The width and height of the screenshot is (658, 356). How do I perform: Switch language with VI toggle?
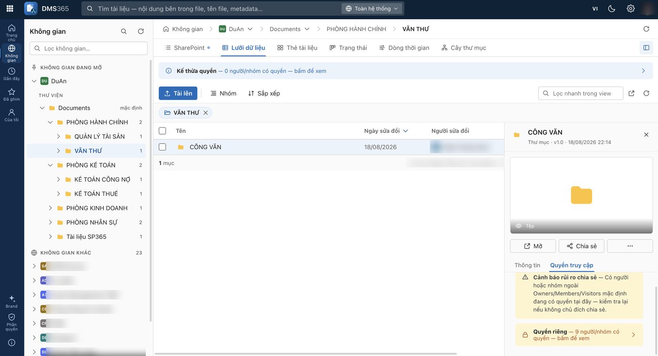click(x=595, y=8)
